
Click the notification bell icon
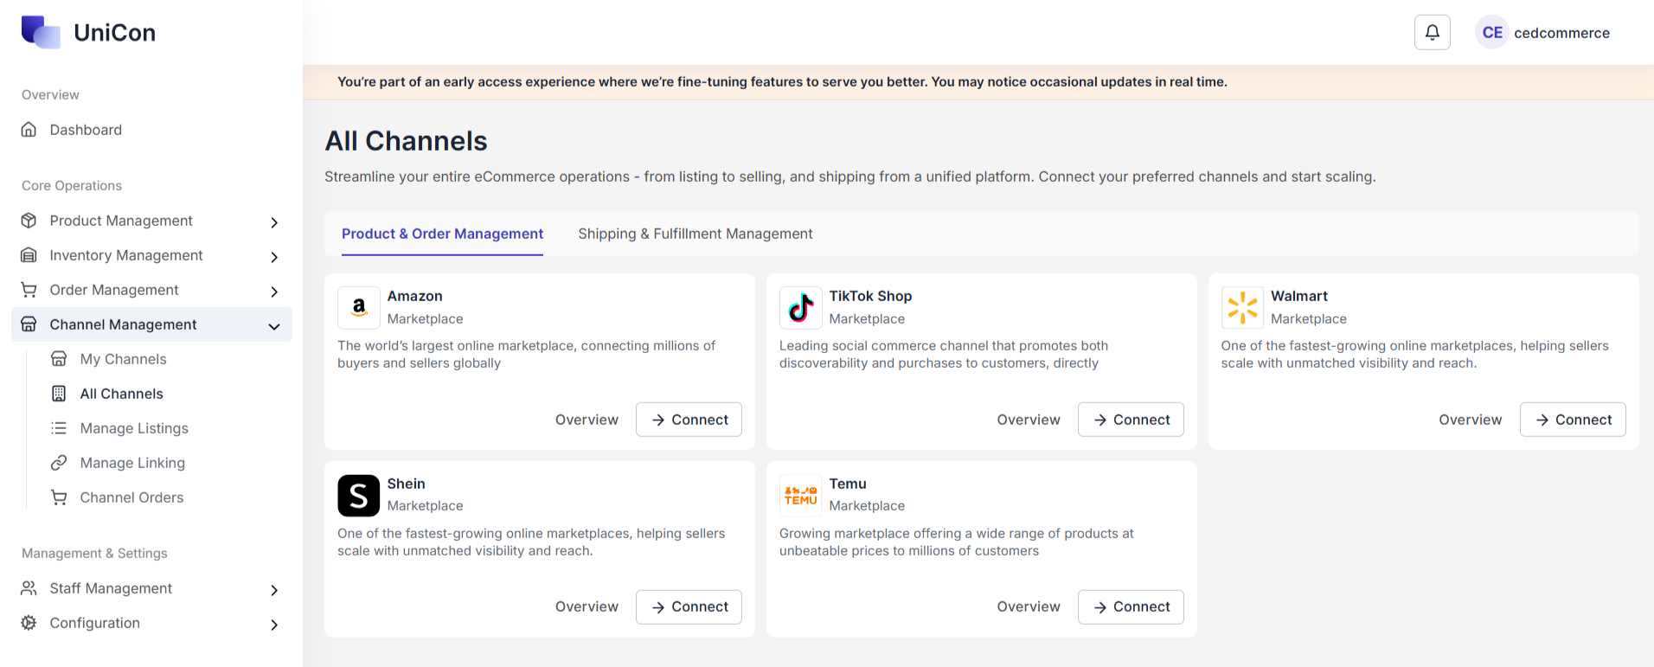(x=1432, y=33)
